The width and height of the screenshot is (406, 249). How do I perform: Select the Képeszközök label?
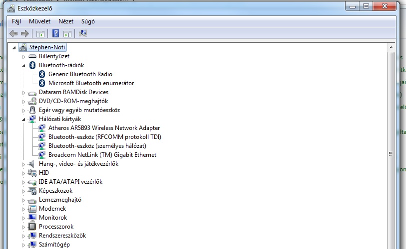(55, 191)
